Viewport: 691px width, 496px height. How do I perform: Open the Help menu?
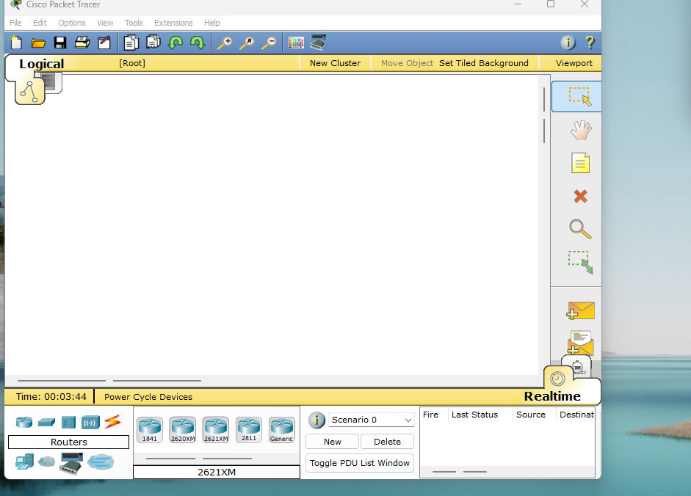[212, 23]
